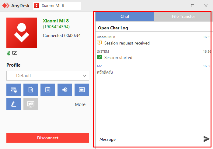The image size is (213, 149).
Task: Click the Open Chat Log link
Action: pyautogui.click(x=113, y=28)
